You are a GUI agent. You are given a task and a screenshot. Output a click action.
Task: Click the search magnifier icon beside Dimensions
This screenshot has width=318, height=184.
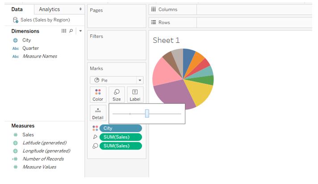[71, 31]
